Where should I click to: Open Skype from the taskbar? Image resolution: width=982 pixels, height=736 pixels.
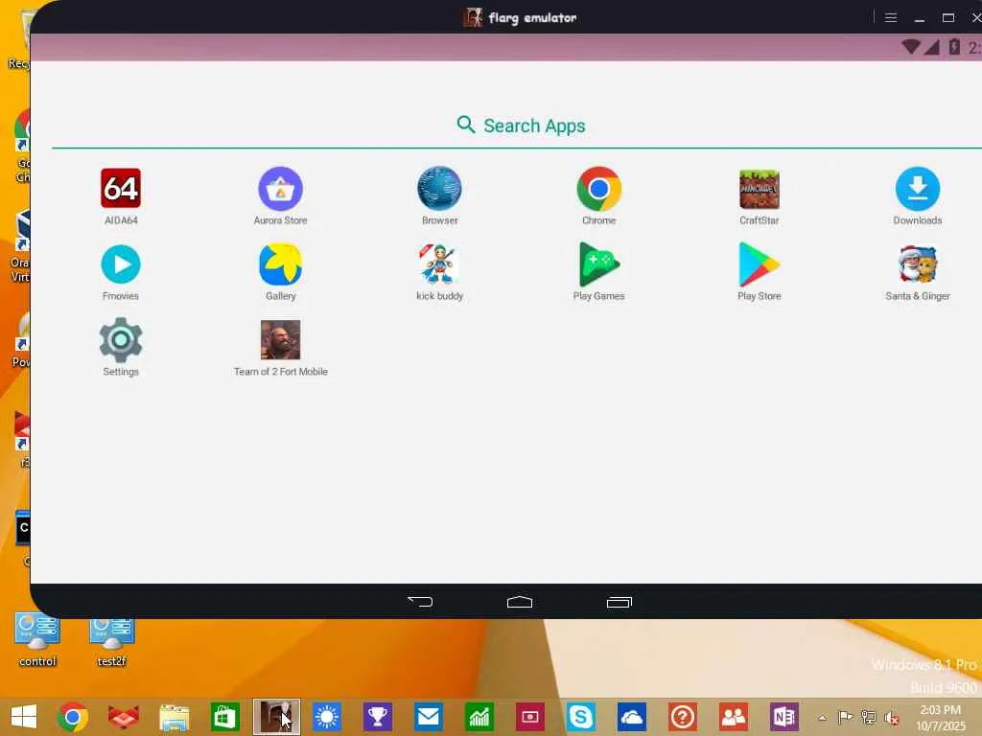tap(580, 717)
